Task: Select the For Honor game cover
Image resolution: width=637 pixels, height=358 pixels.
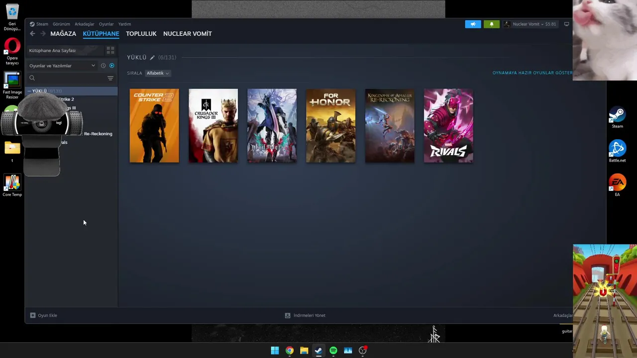Action: 331,126
